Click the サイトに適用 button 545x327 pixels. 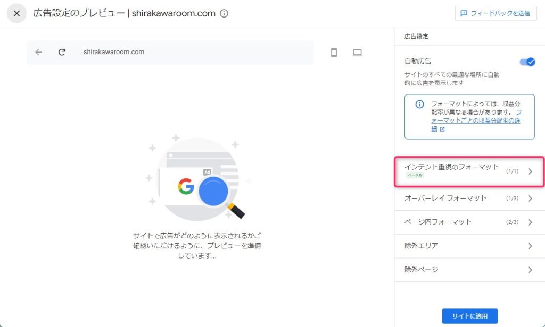(x=469, y=316)
